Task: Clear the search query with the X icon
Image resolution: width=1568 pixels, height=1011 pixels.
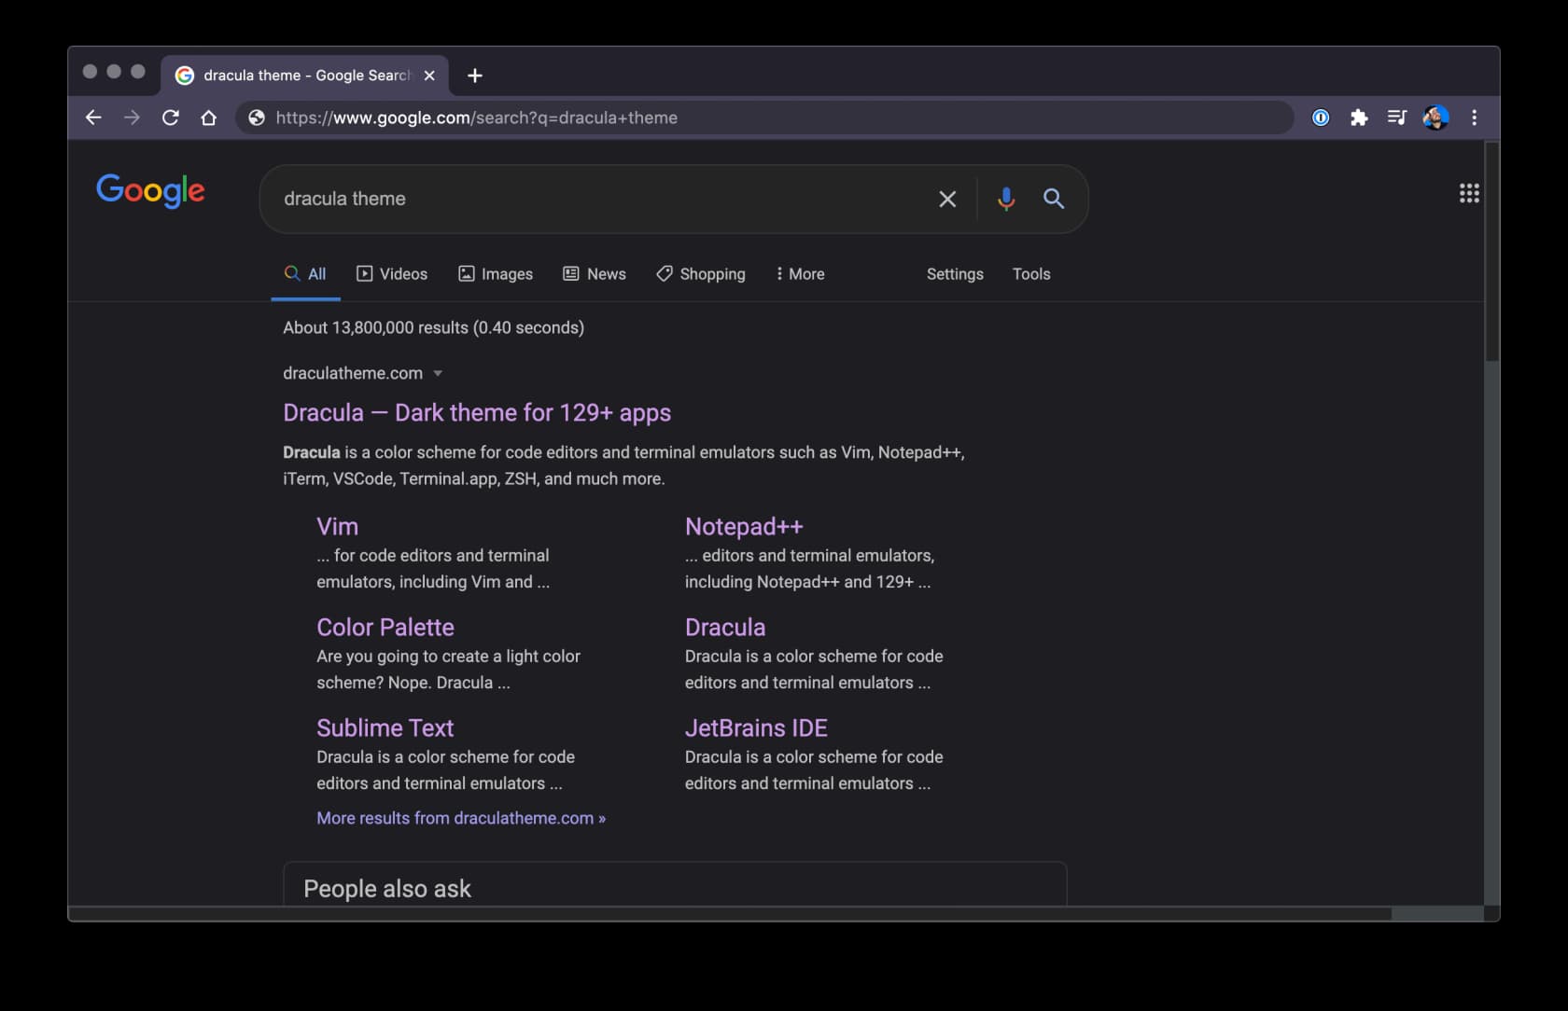Action: tap(947, 199)
